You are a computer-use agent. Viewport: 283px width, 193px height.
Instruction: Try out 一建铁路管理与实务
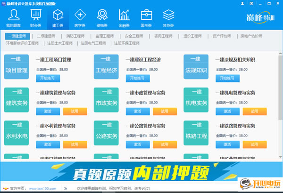pyautogui.click(x=255, y=145)
